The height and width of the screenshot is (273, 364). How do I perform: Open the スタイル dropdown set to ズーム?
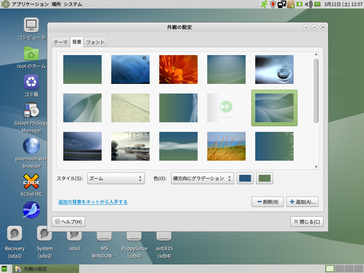116,178
